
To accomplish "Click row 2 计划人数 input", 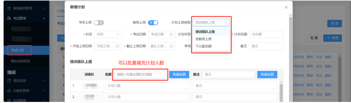I will pos(147,97).
